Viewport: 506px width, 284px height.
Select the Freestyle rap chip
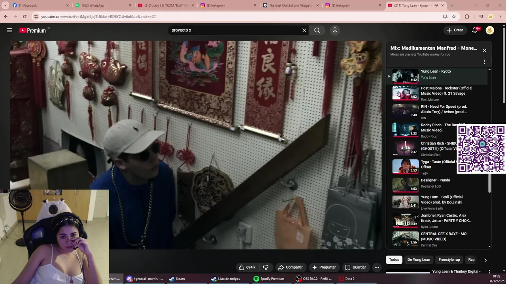tap(449, 260)
